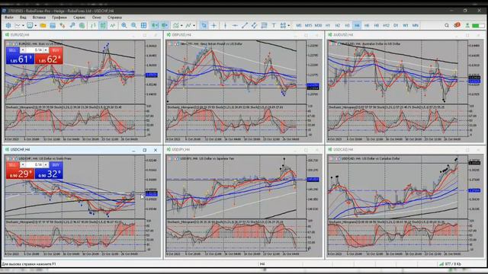The height and width of the screenshot is (274, 488).
Task: Click the green connection status bar
Action: tap(478, 26)
